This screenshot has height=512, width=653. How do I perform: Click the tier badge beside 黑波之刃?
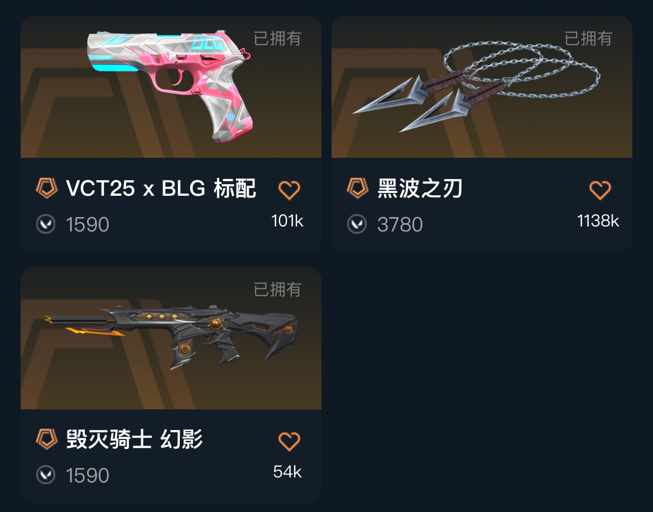[358, 188]
